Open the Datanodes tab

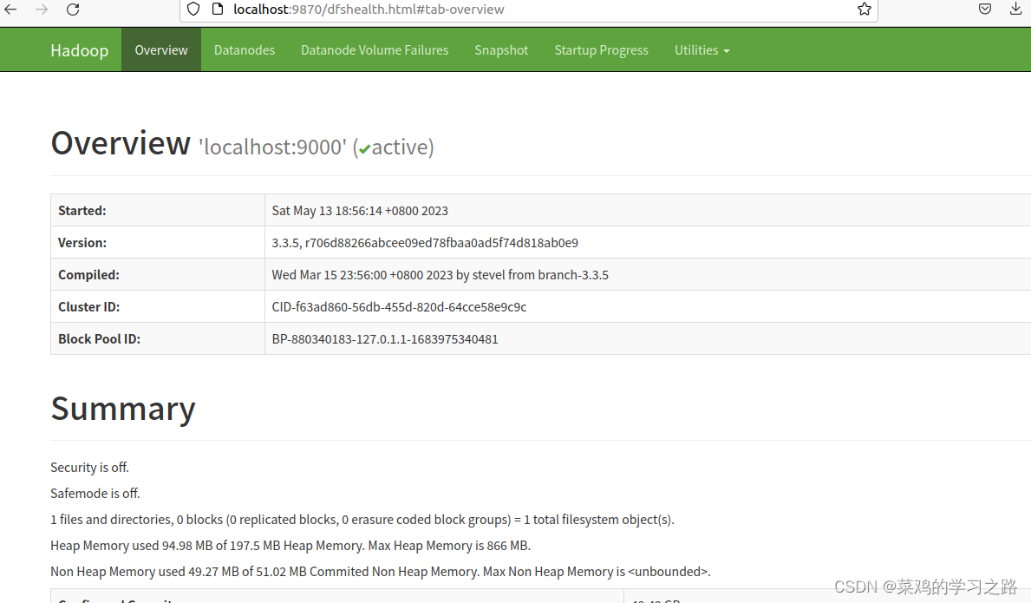pyautogui.click(x=244, y=50)
